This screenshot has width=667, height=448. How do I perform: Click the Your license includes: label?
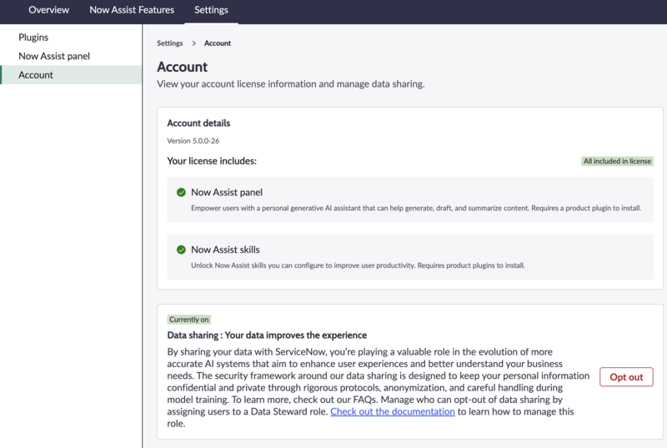point(212,161)
